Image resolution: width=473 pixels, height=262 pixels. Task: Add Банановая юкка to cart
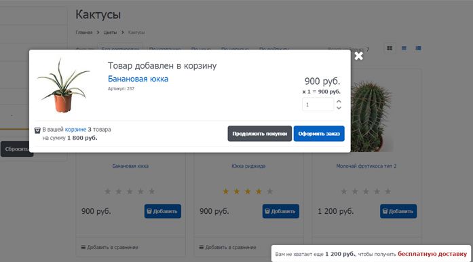pos(163,211)
